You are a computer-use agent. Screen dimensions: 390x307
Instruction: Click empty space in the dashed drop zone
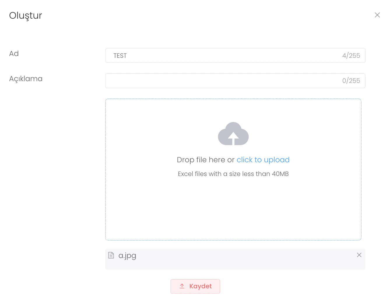coord(233,210)
